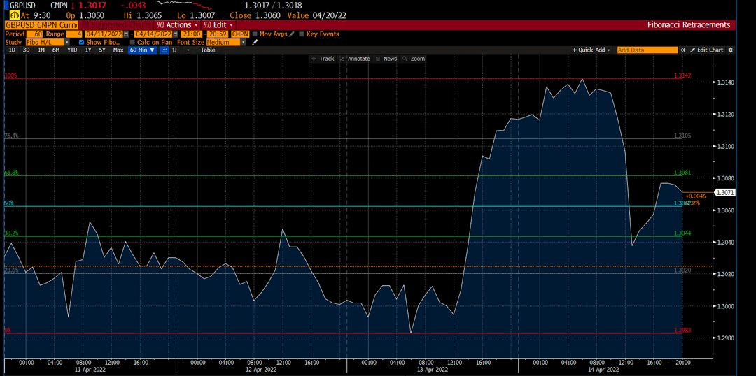Click the Add Data input field

pos(647,50)
